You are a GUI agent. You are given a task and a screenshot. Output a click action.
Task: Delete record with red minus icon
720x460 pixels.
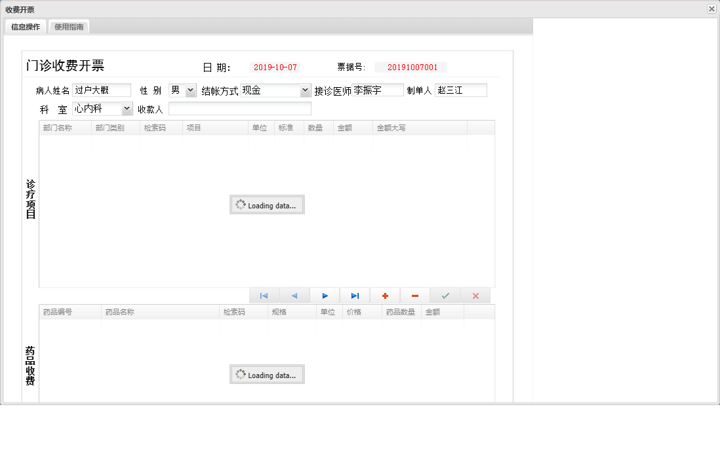[415, 296]
